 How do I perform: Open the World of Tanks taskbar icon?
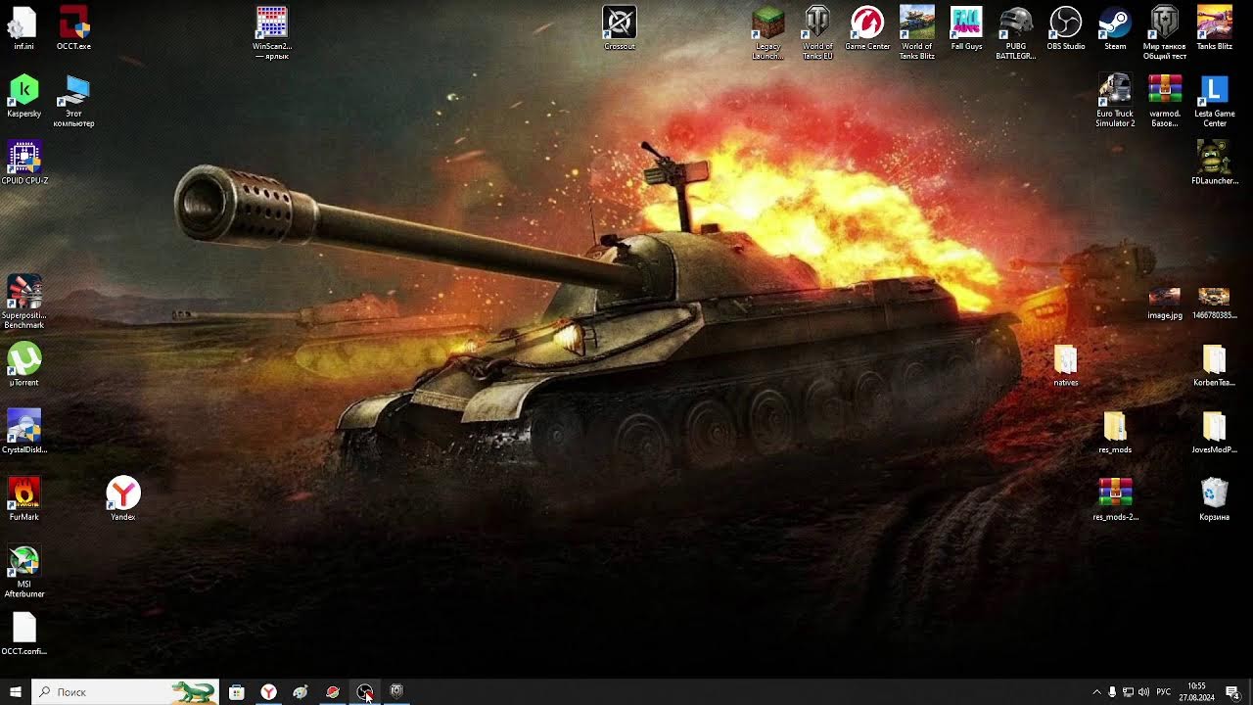pyautogui.click(x=396, y=691)
